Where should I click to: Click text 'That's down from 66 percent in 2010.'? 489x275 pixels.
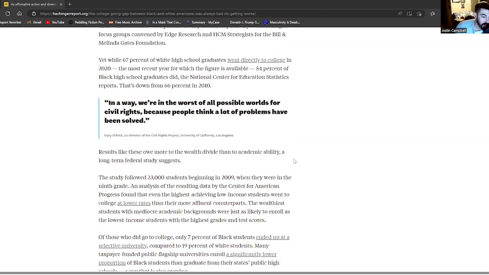click(165, 86)
